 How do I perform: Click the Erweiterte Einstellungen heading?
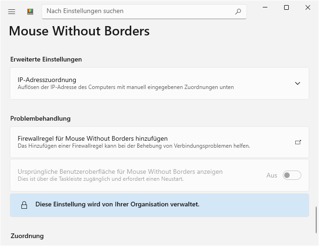click(46, 59)
